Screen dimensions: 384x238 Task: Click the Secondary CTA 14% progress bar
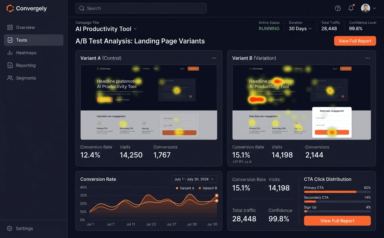(337, 202)
